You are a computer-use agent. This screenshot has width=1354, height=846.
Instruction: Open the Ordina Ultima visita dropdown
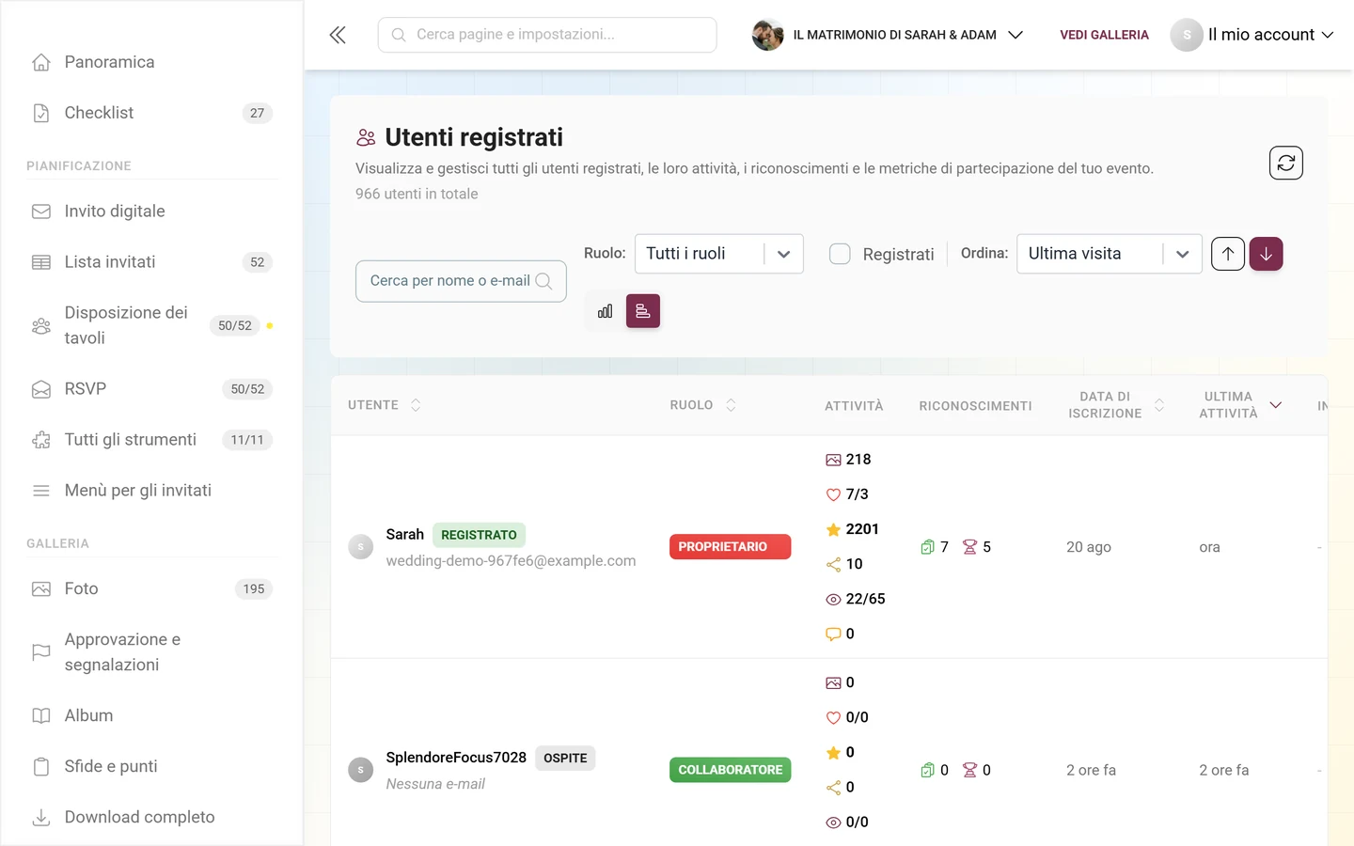coord(1110,254)
